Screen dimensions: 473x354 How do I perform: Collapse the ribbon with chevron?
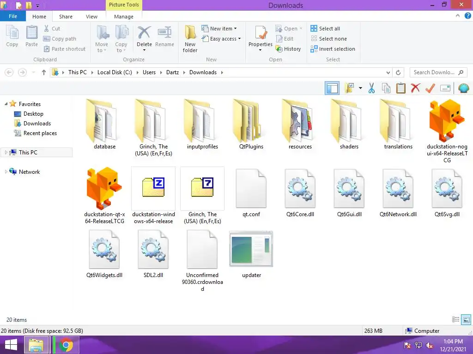coord(458,16)
